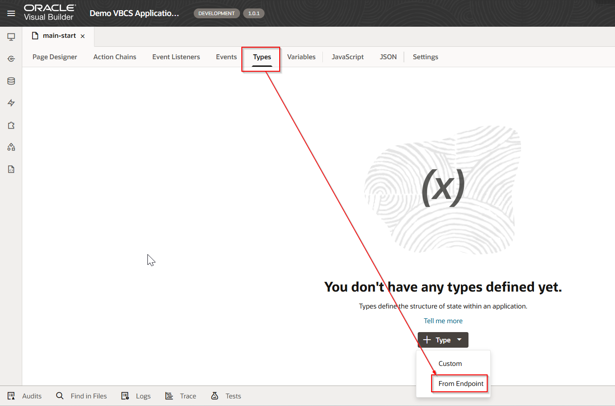Open the Services navigator icon
Viewport: 615px width, 406px height.
[11, 59]
